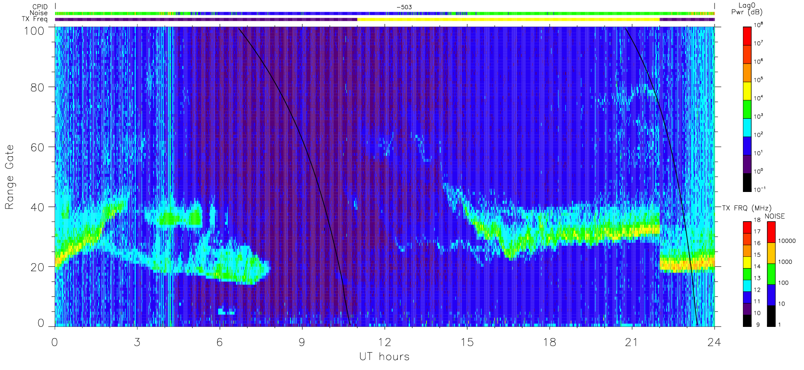804x370 pixels.
Task: Click x-axis tick label '12'
Action: coord(384,342)
